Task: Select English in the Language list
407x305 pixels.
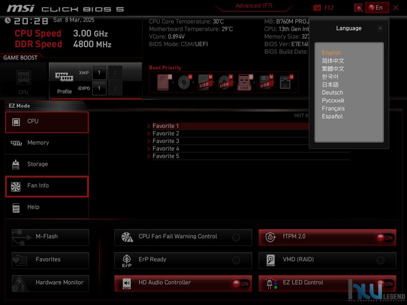Action: 331,53
